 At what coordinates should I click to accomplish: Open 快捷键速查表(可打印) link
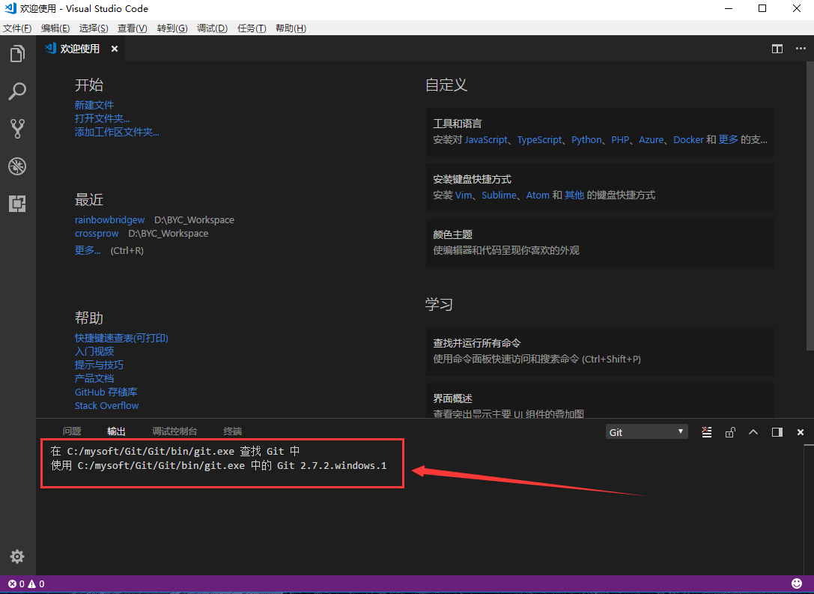[121, 338]
